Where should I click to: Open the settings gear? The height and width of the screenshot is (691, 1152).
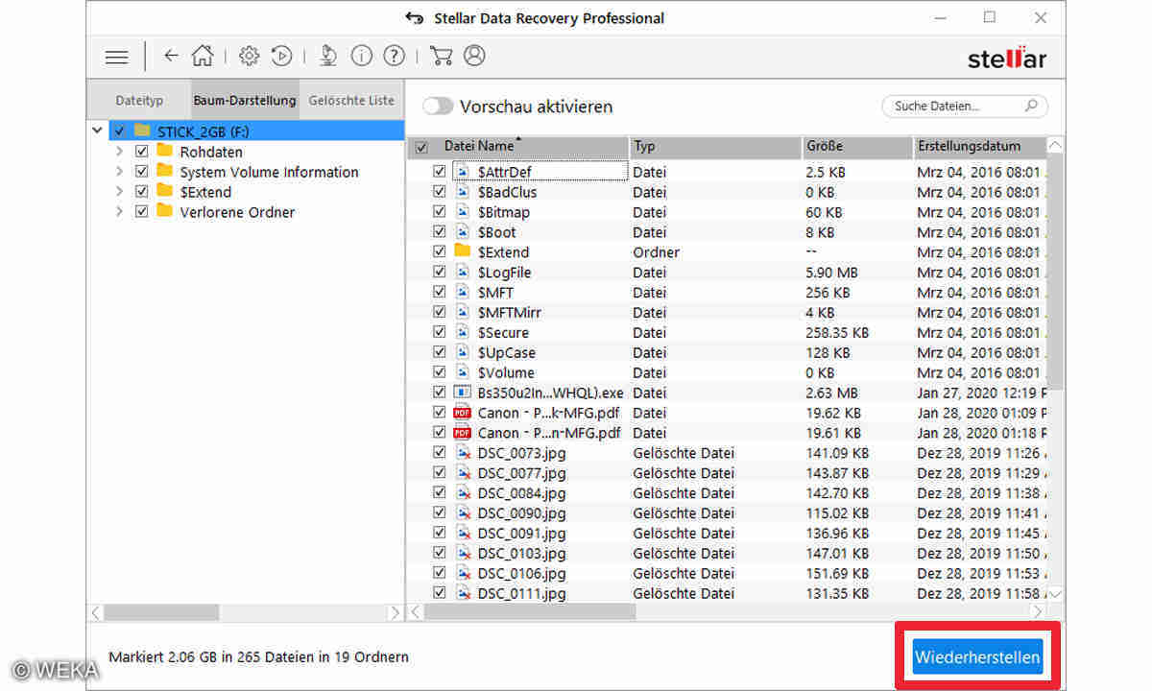249,56
